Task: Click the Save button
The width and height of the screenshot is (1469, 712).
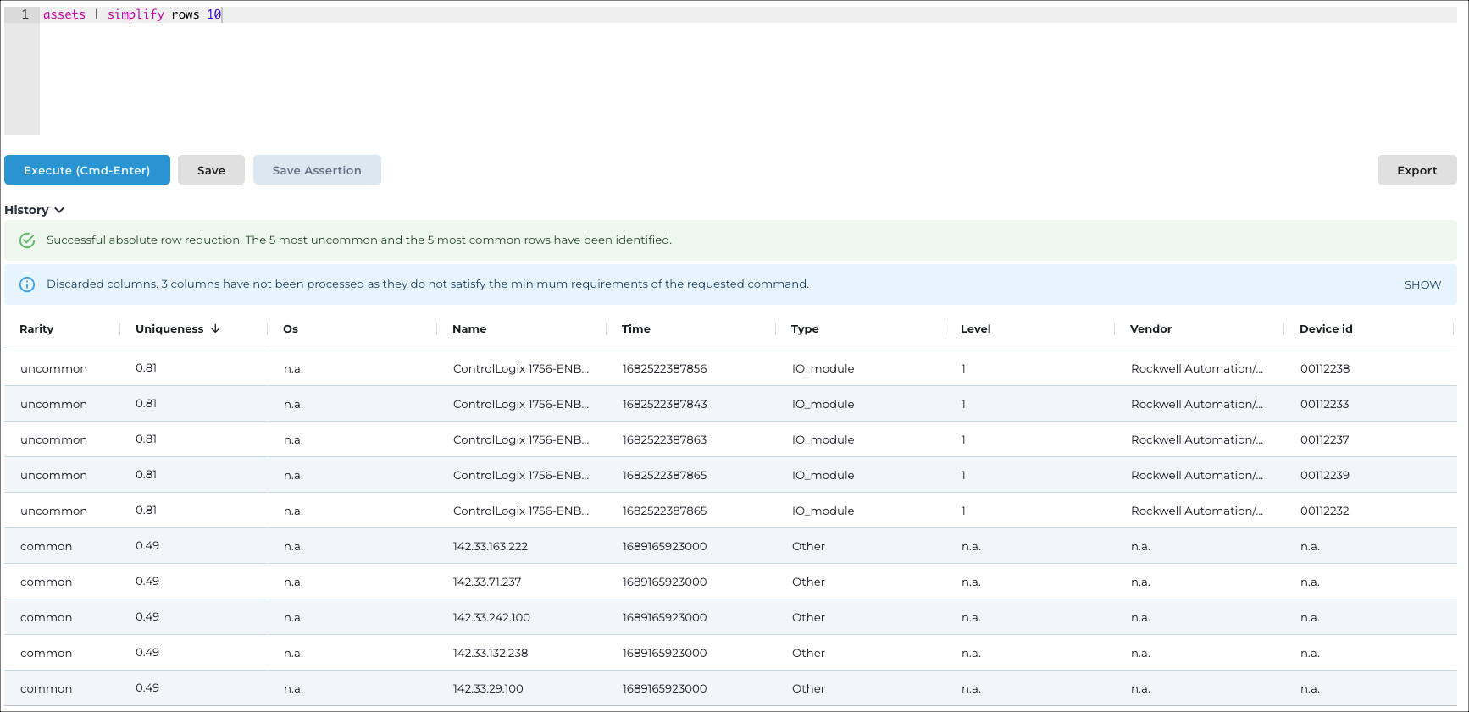Action: 211,170
